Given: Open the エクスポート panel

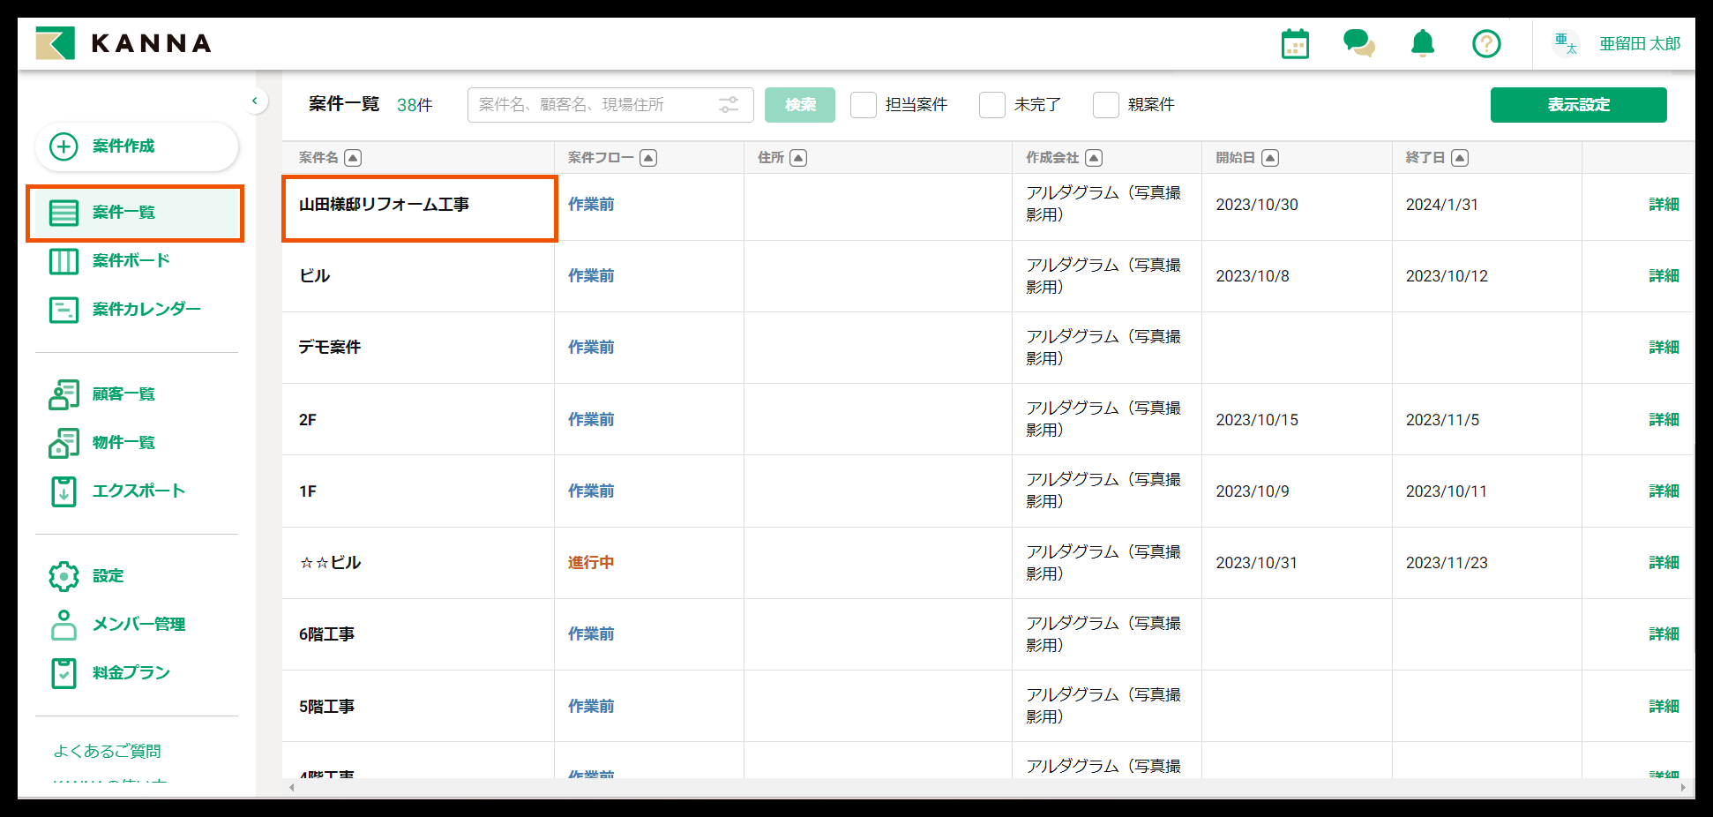Looking at the screenshot, I should [x=137, y=491].
